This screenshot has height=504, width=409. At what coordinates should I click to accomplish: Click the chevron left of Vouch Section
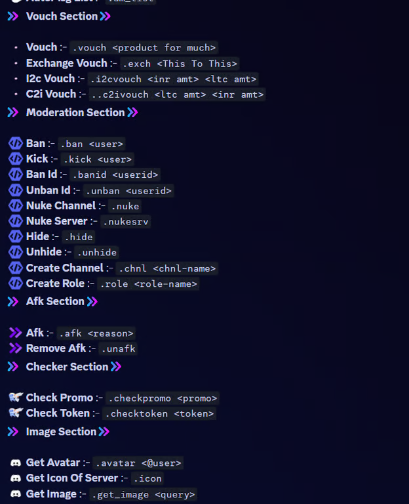click(x=13, y=16)
